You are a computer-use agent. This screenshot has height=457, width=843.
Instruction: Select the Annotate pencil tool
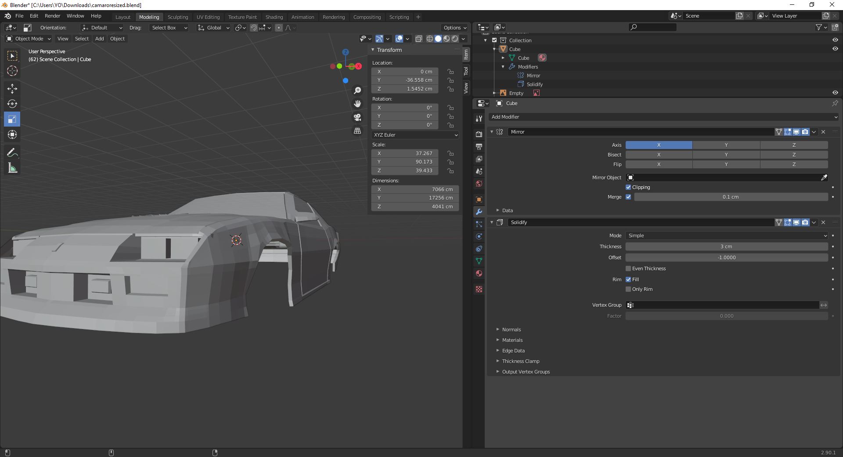pos(12,152)
